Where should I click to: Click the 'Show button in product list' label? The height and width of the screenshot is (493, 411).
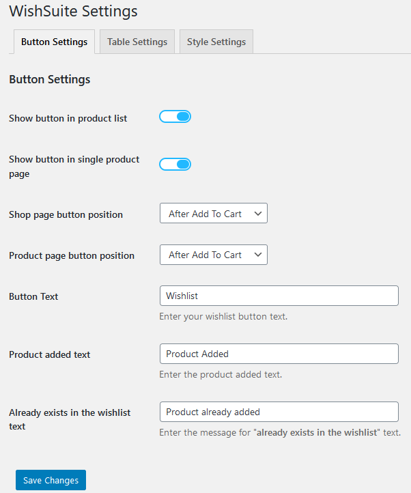pyautogui.click(x=68, y=119)
